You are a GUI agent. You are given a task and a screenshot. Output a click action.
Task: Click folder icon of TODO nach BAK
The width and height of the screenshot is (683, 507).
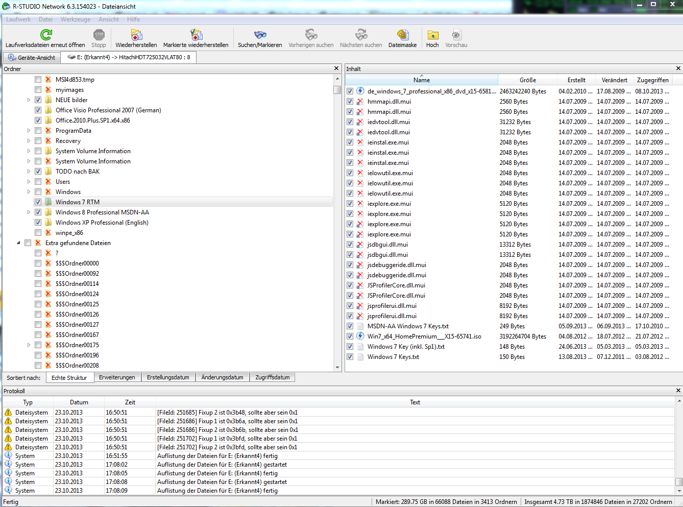coord(48,172)
